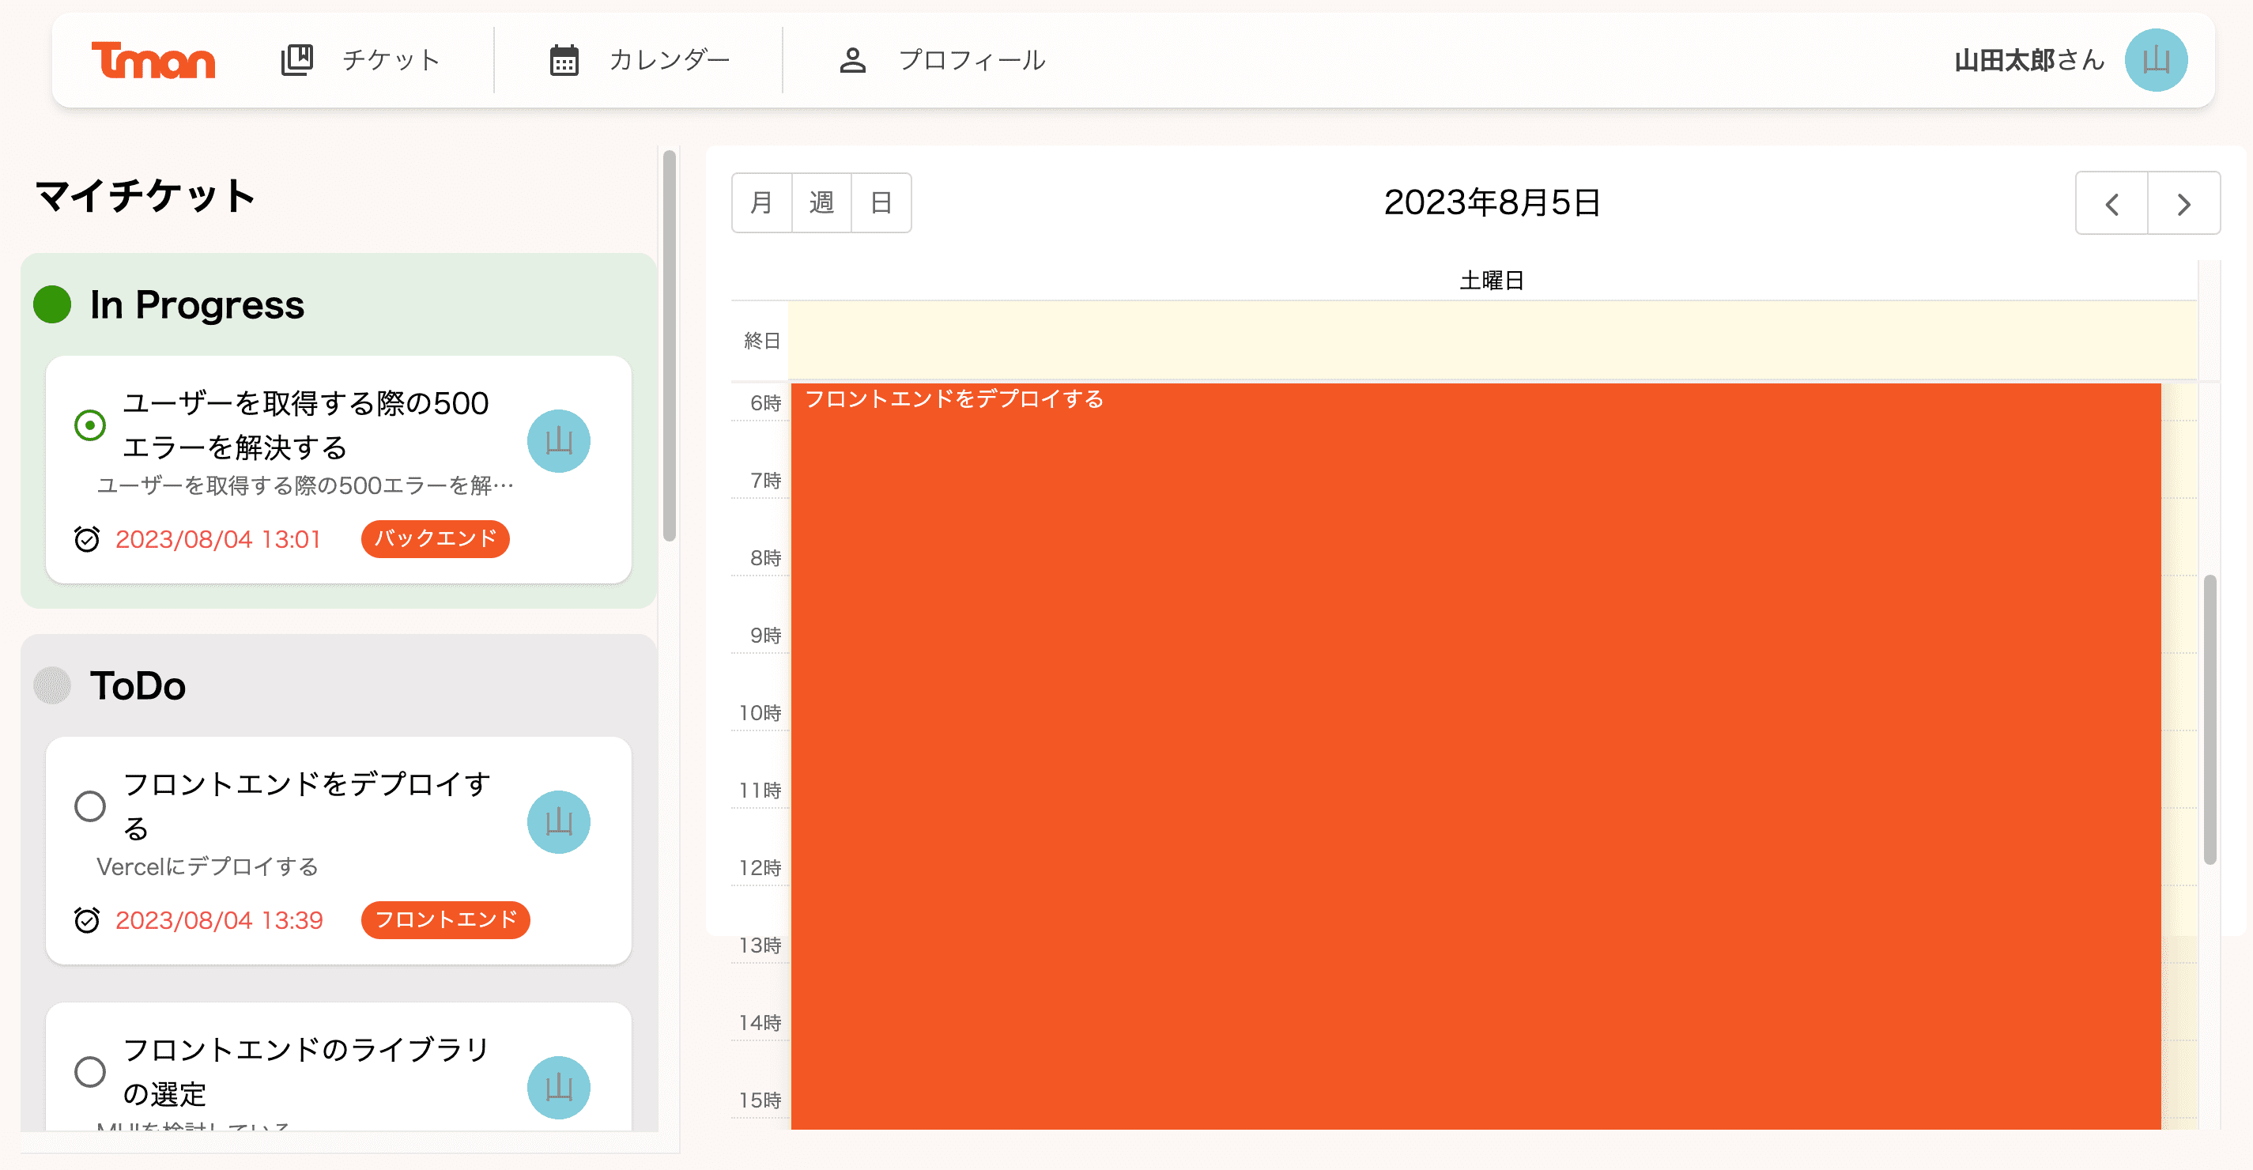Click the ticket list scrollbar
This screenshot has height=1170, width=2253.
[x=669, y=345]
